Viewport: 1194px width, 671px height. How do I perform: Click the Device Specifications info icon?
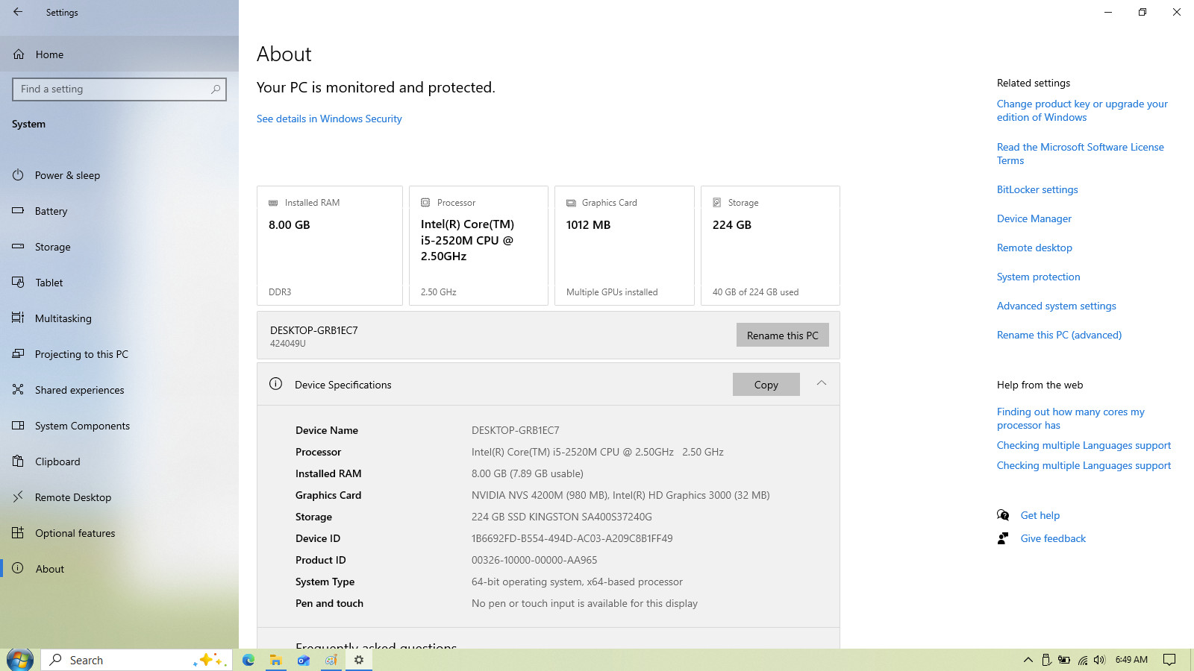point(275,384)
